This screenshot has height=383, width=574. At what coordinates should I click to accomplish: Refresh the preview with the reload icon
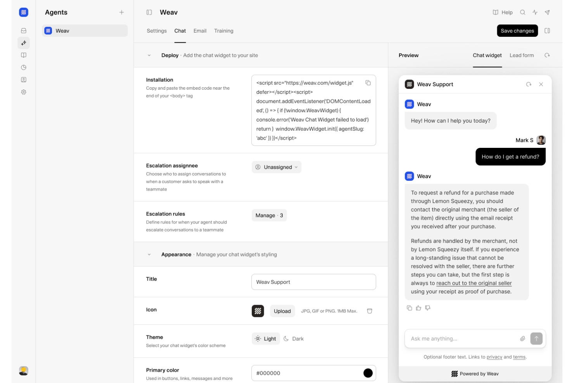(547, 55)
